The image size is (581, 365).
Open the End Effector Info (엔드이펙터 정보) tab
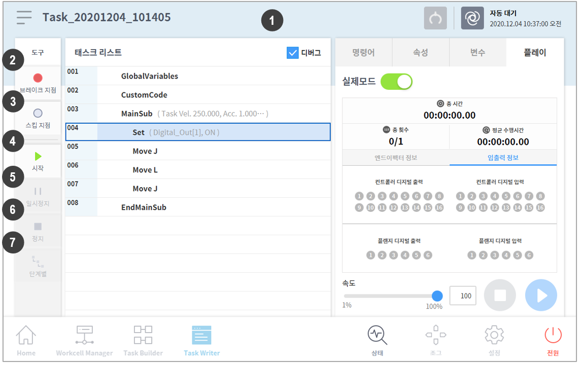[x=396, y=158]
